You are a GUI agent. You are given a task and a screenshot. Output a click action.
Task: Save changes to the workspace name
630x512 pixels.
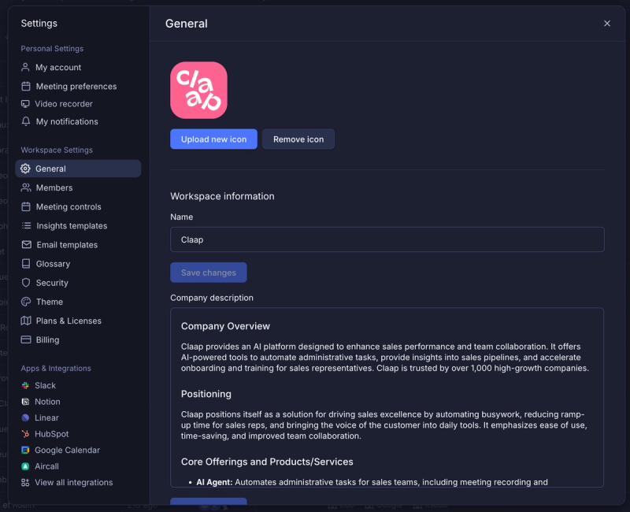click(x=209, y=273)
